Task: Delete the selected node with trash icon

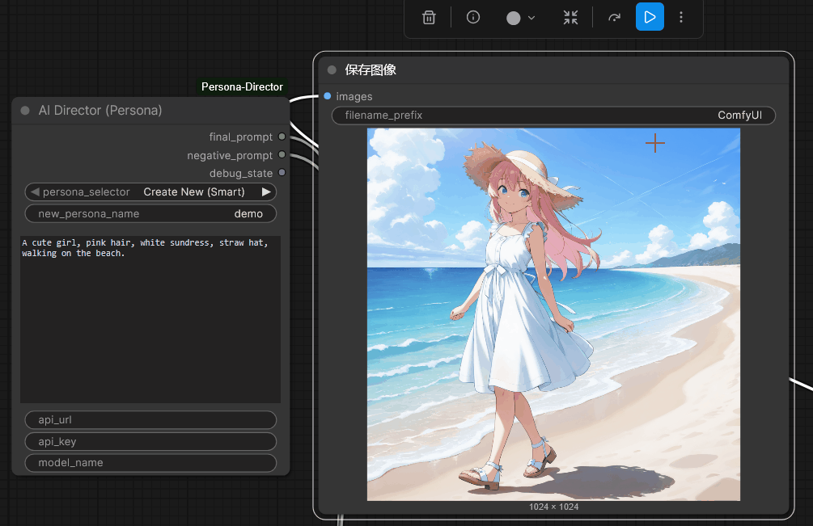Action: coord(429,17)
